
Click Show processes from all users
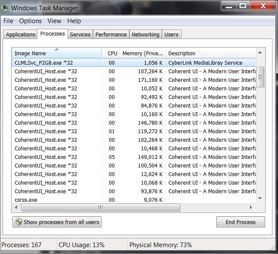coord(57,222)
